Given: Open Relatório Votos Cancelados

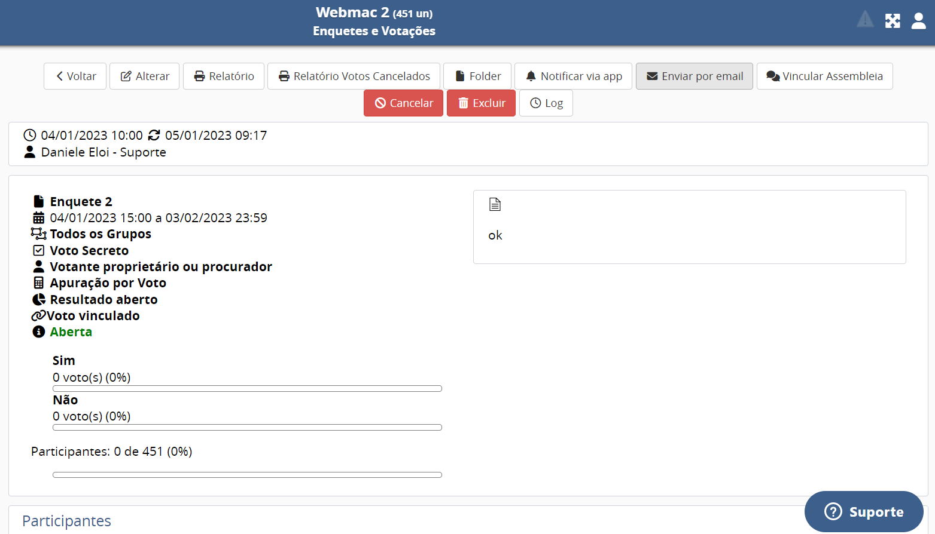Looking at the screenshot, I should (354, 76).
